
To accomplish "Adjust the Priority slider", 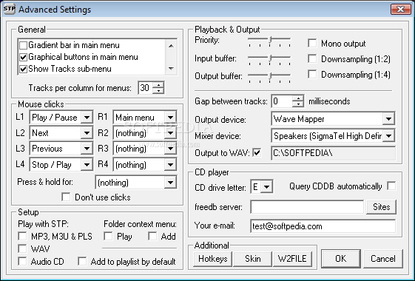I will (270, 41).
